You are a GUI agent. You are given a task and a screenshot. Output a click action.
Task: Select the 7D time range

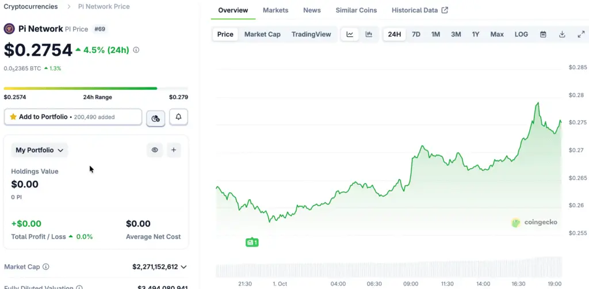[416, 35]
